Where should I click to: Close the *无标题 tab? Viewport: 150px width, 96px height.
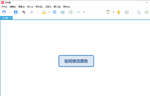click(x=10, y=18)
